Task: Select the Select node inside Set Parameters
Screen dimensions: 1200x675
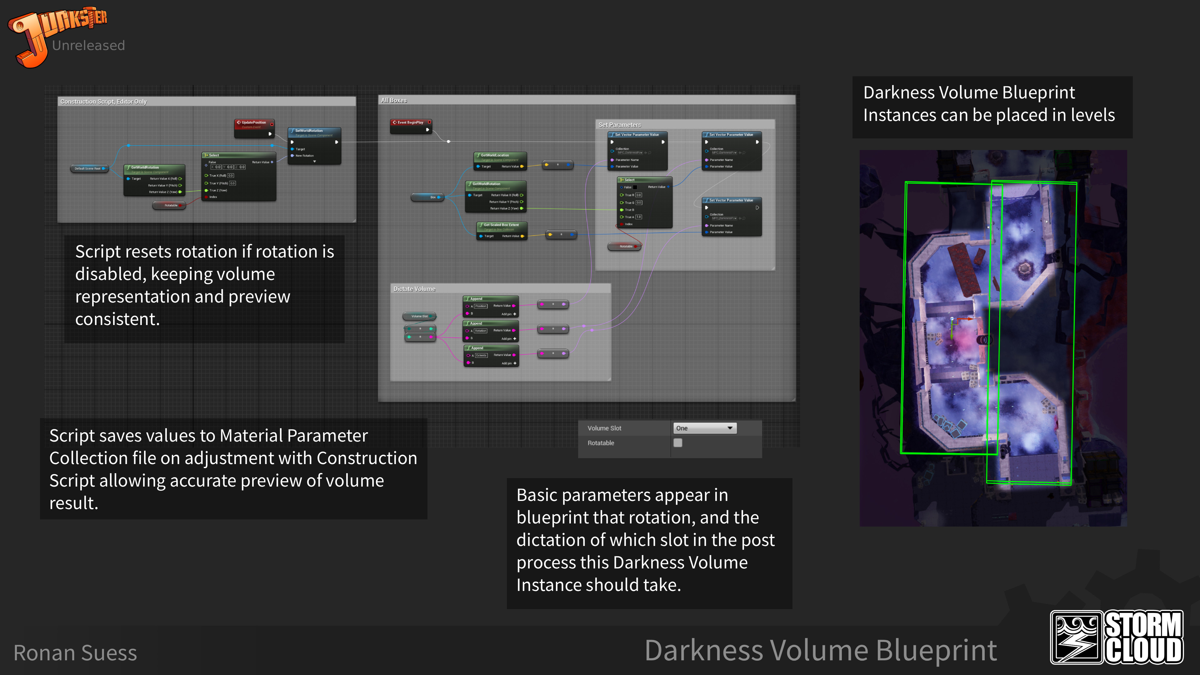Action: click(x=630, y=180)
